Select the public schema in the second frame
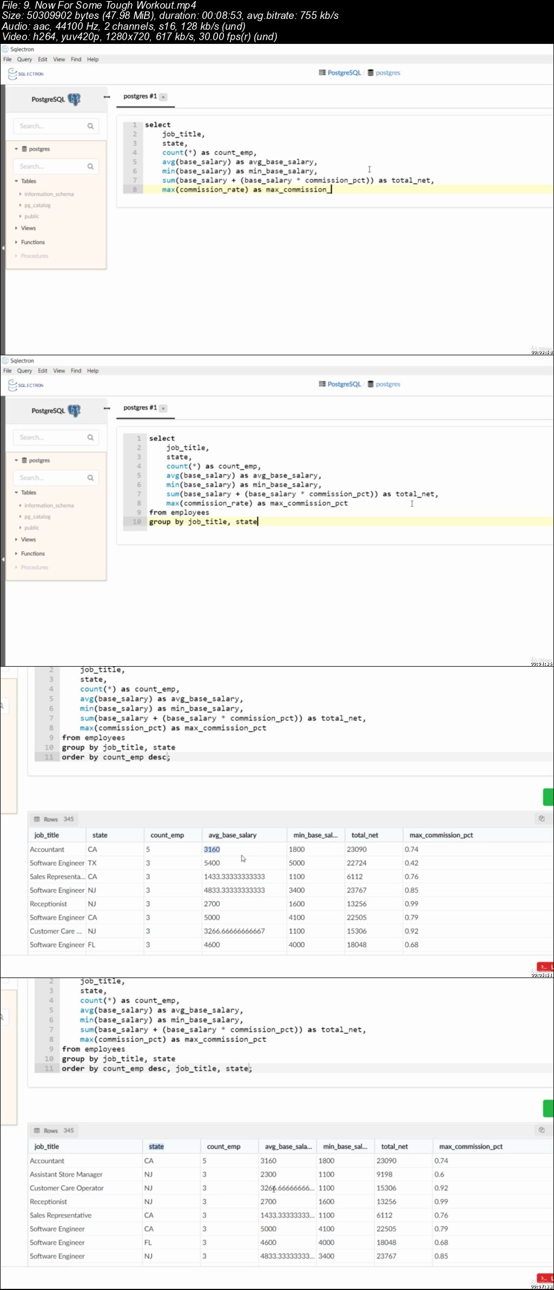Image resolution: width=554 pixels, height=1290 pixels. (x=32, y=527)
